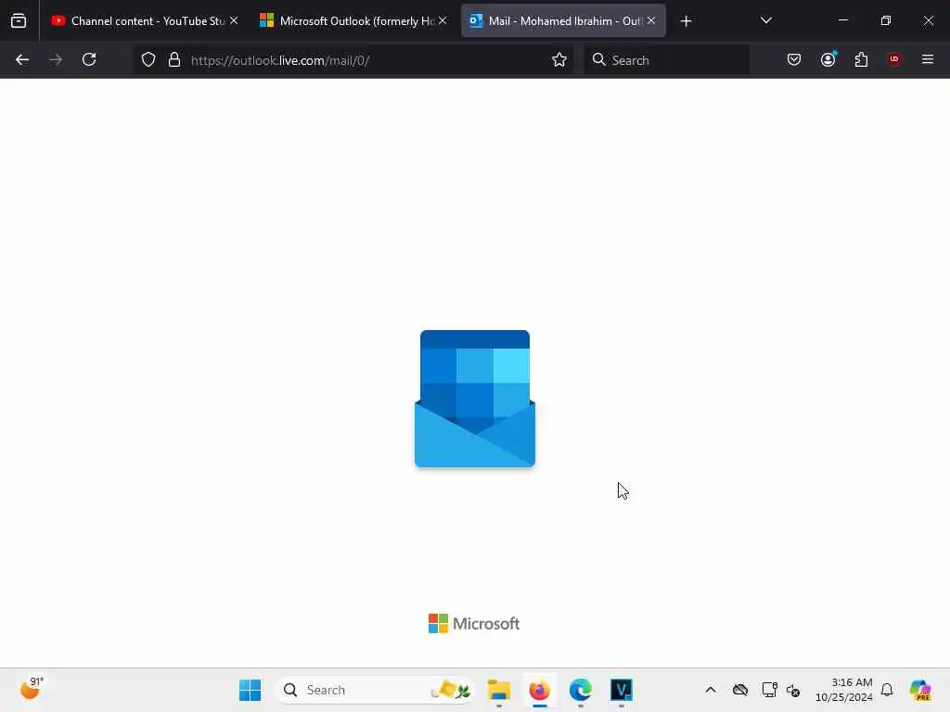The width and height of the screenshot is (950, 712).
Task: Expand the list all tabs dropdown
Action: click(x=765, y=20)
